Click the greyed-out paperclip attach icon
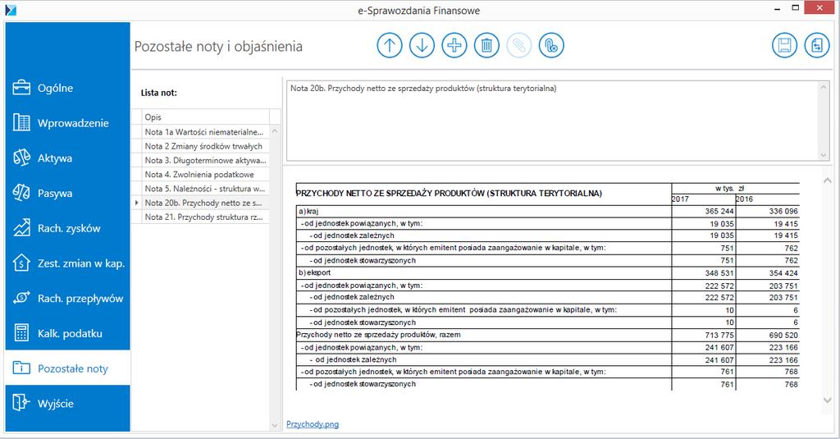This screenshot has width=840, height=439. pos(518,46)
